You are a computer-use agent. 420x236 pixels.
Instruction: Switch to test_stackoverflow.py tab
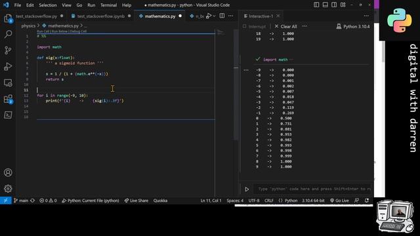[x=37, y=16]
